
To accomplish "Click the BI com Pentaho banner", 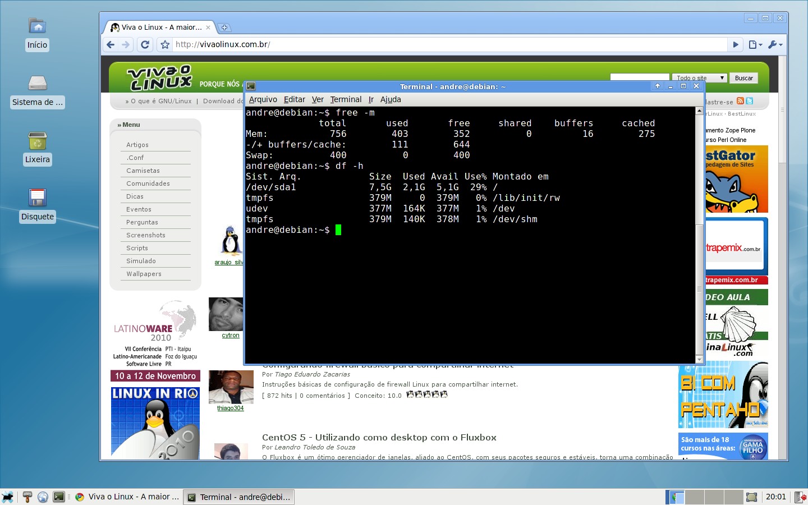I will 723,395.
